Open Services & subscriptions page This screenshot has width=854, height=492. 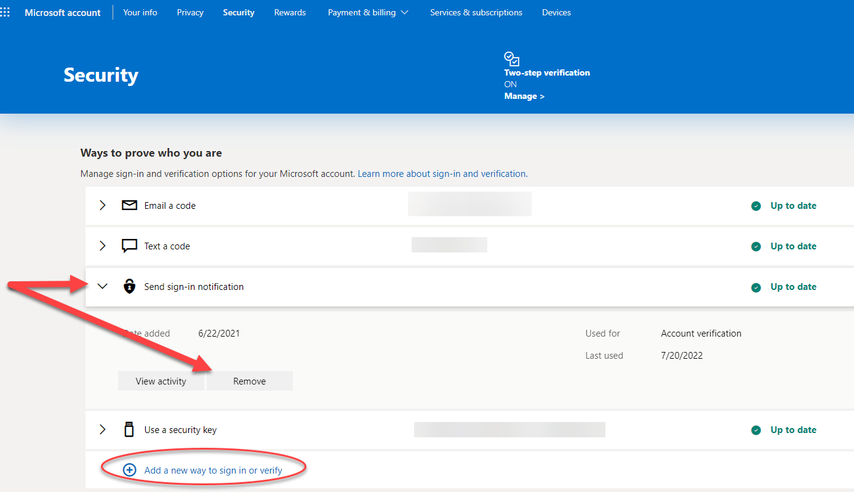point(476,12)
